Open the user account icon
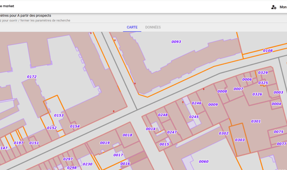This screenshot has width=287, height=170. (x=274, y=7)
